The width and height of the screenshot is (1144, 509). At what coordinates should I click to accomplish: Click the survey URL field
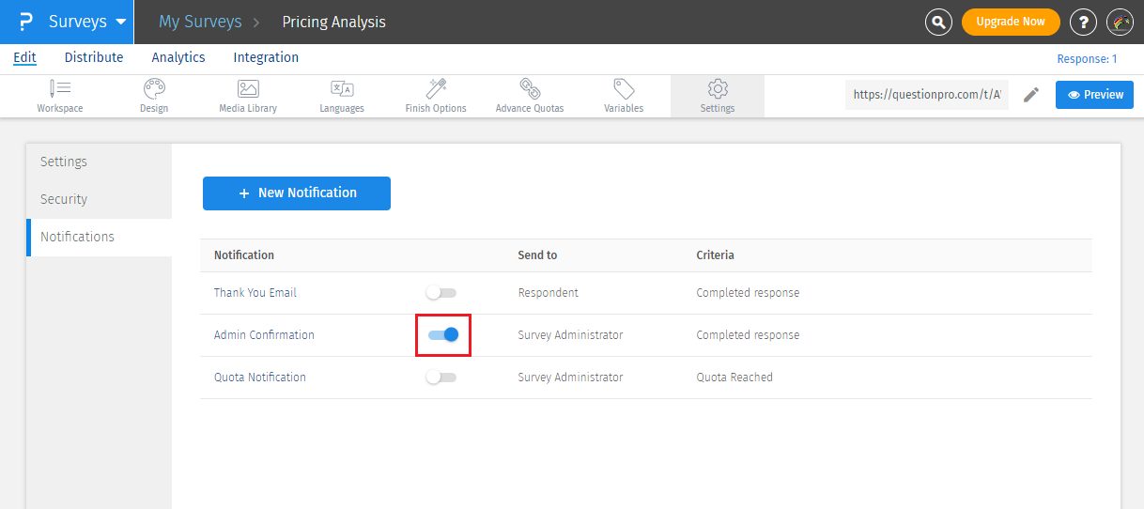pos(927,95)
